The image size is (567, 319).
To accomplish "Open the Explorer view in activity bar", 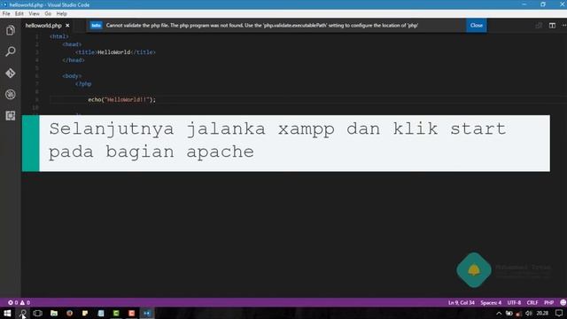I will tap(11, 30).
